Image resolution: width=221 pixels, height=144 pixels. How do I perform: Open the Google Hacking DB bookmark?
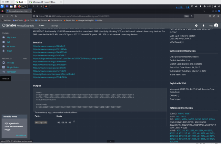pos(85,20)
